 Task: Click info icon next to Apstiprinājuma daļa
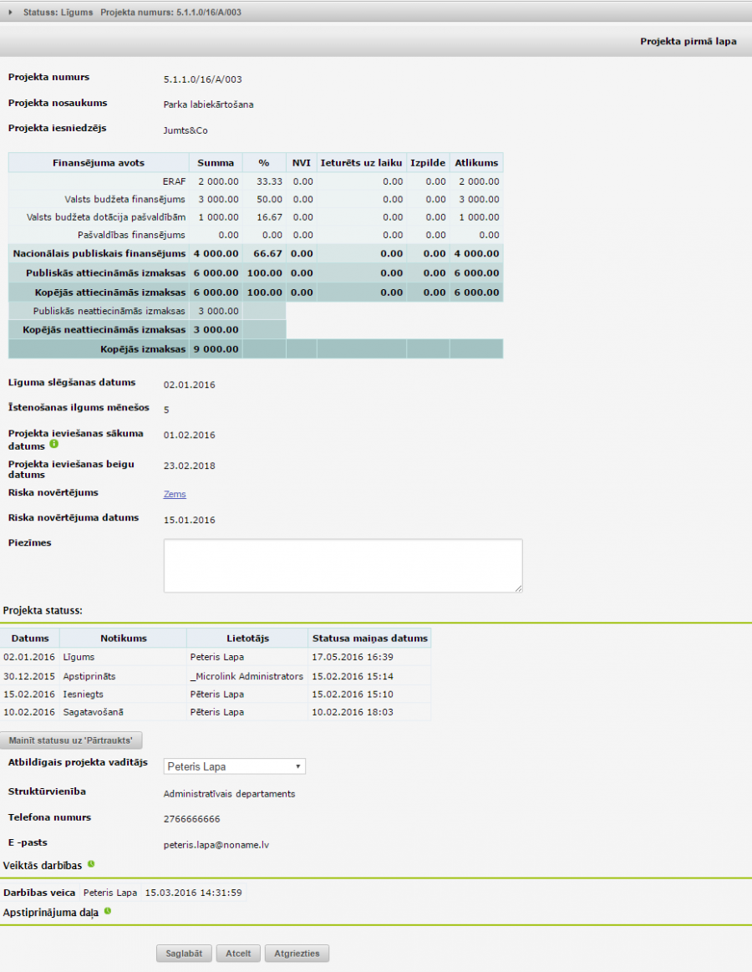point(108,912)
